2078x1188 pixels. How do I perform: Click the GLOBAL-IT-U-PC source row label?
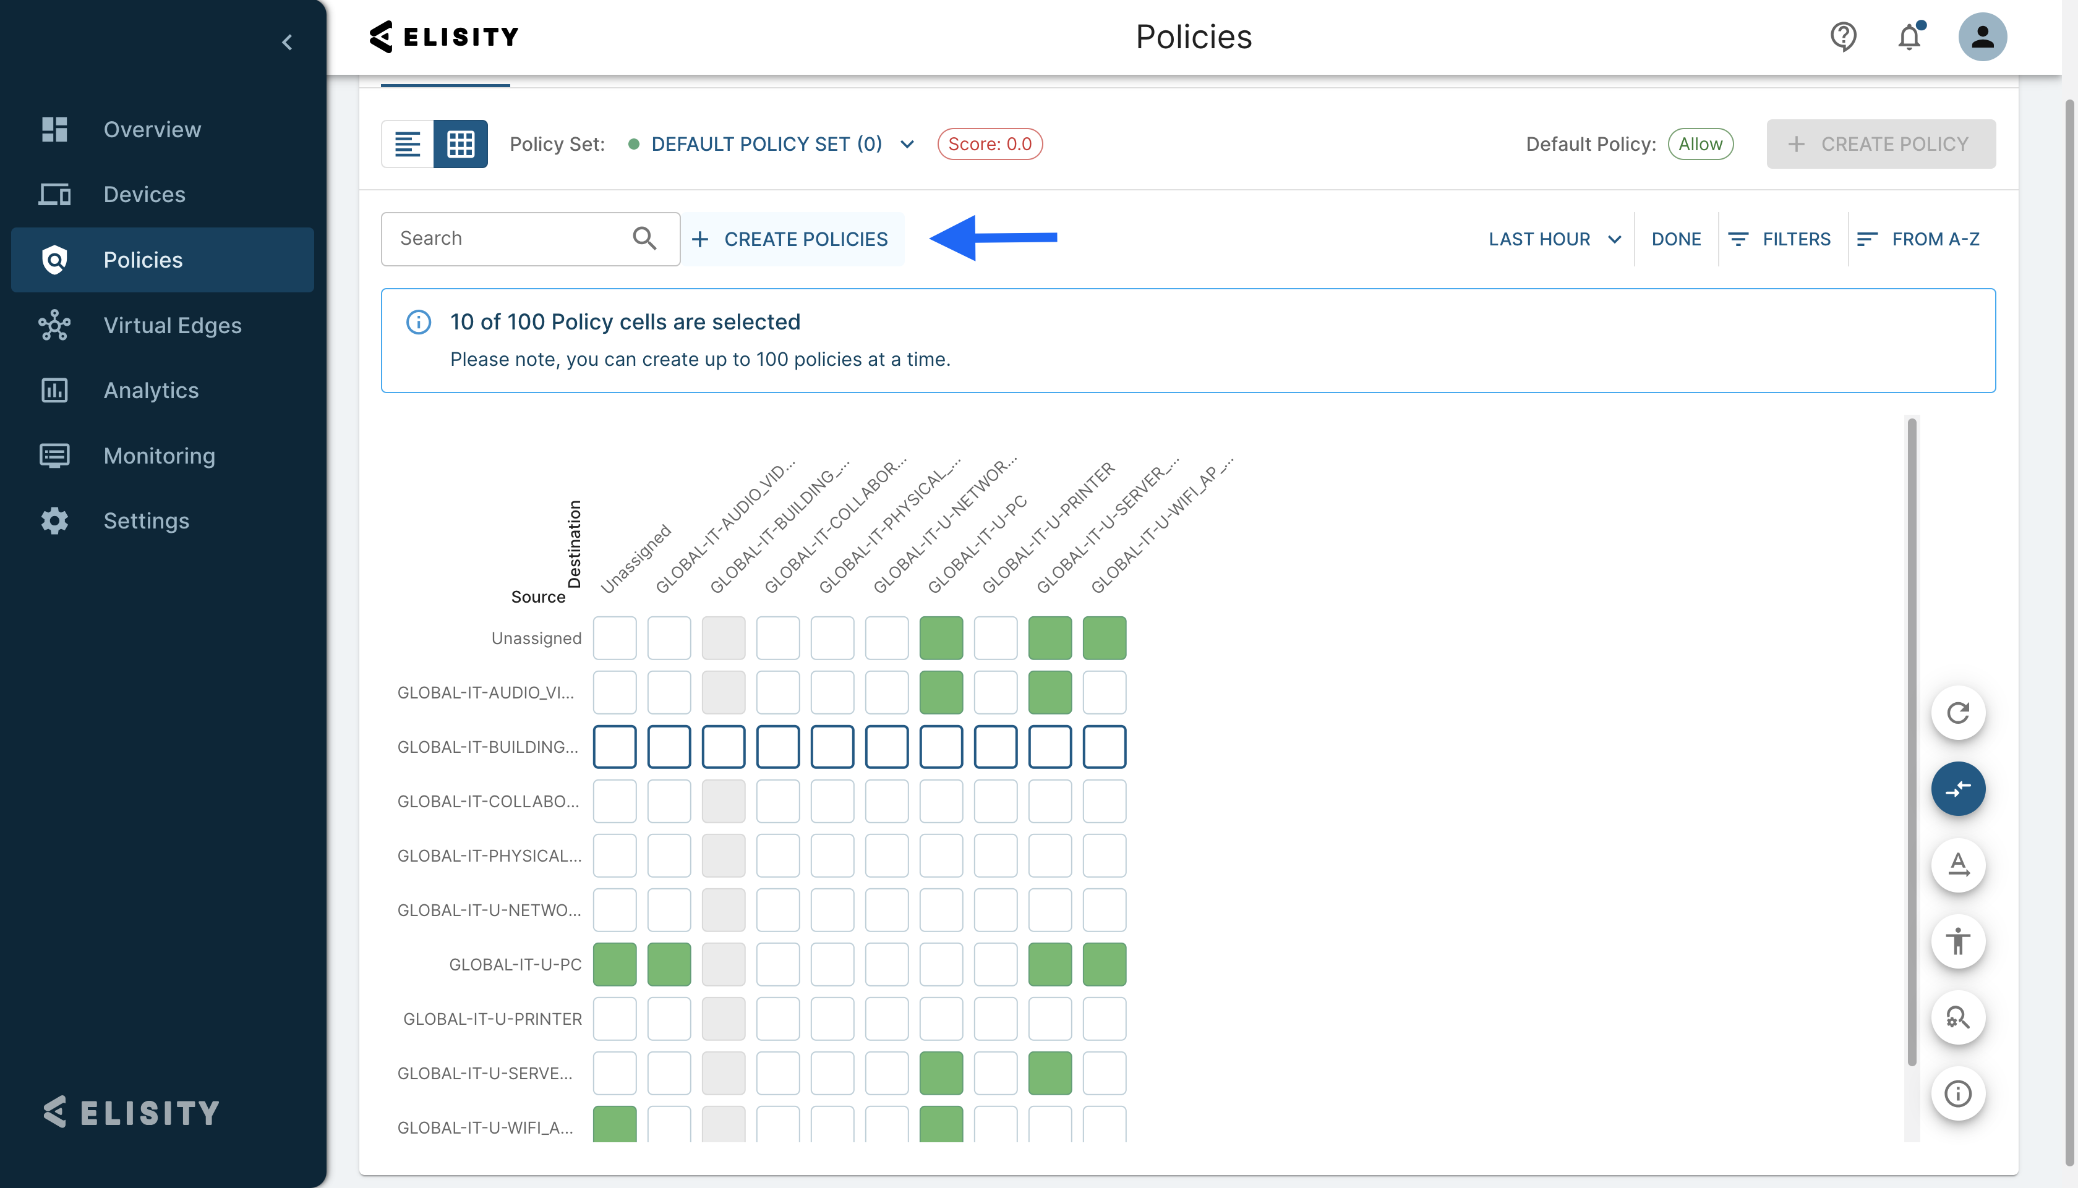(515, 964)
